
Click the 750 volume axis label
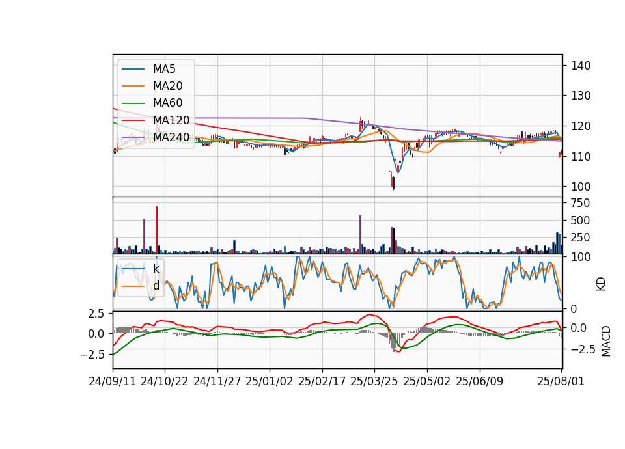click(580, 204)
